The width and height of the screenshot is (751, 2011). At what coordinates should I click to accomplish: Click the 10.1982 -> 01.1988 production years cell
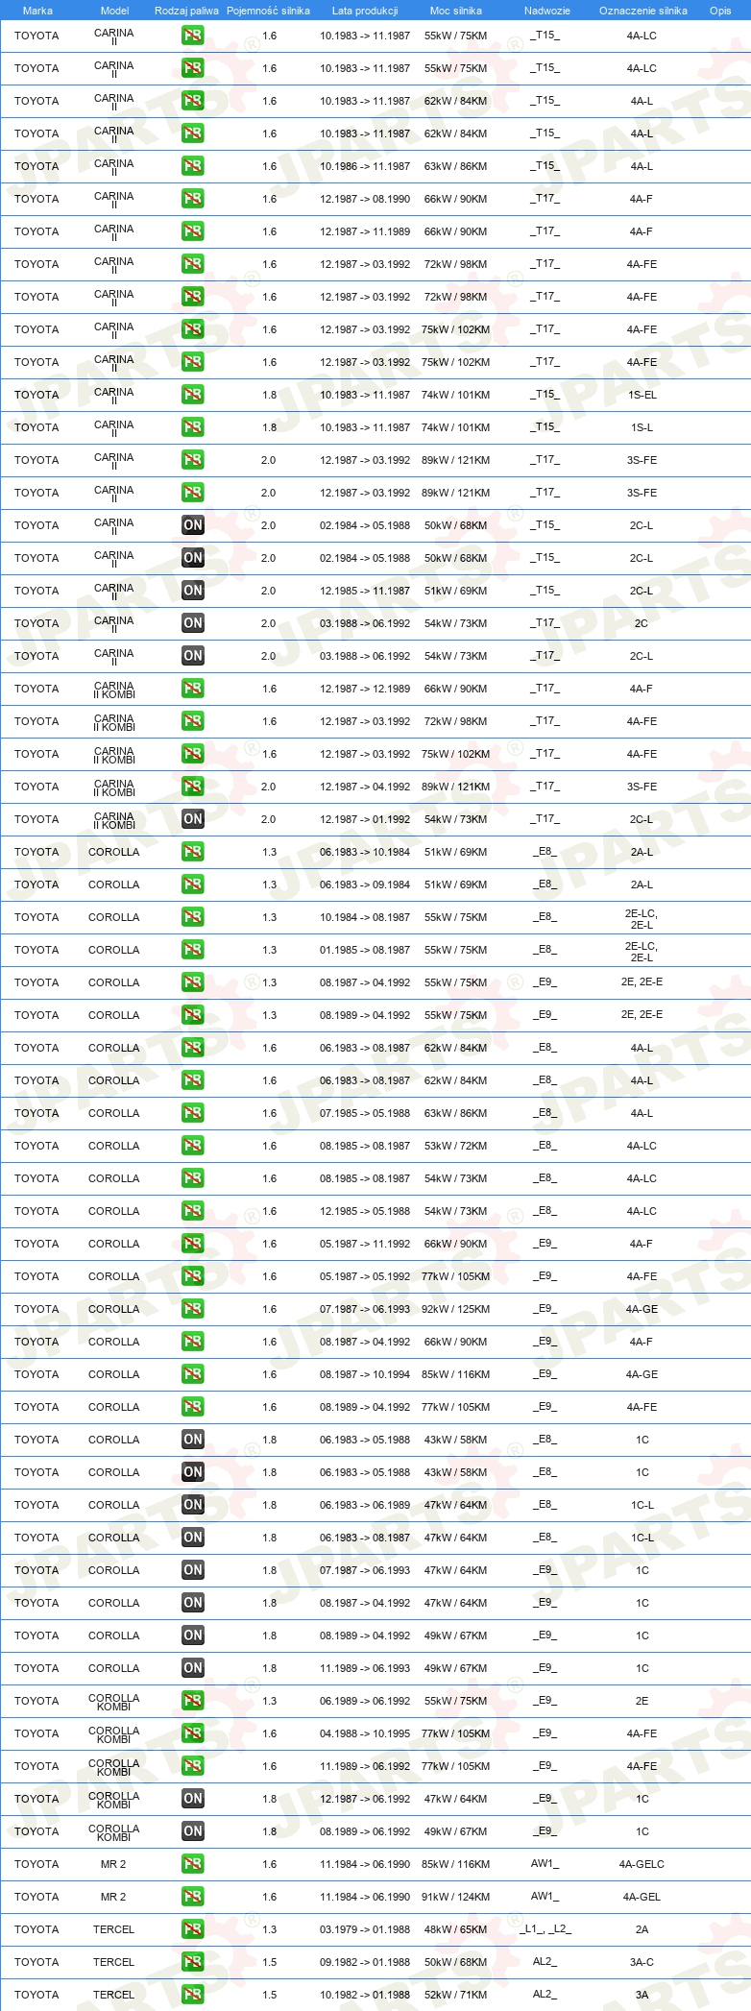click(x=365, y=1995)
